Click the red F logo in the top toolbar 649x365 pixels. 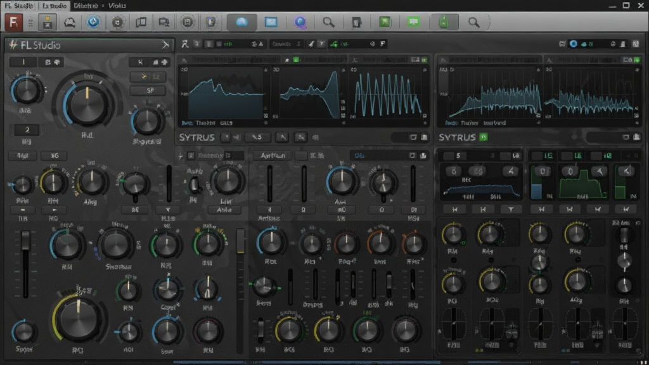(13, 22)
